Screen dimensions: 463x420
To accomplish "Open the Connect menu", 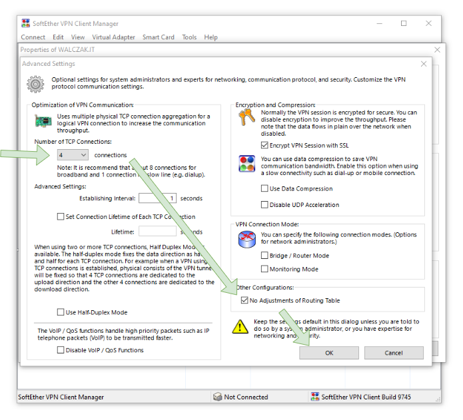I will 33,37.
